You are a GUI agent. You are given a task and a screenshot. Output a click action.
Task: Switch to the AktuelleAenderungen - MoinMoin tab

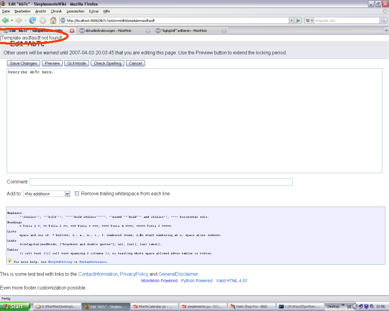[x=112, y=30]
